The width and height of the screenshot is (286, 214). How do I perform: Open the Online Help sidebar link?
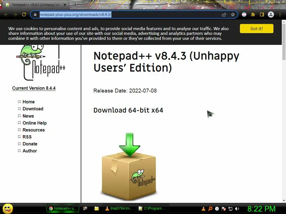click(x=35, y=123)
